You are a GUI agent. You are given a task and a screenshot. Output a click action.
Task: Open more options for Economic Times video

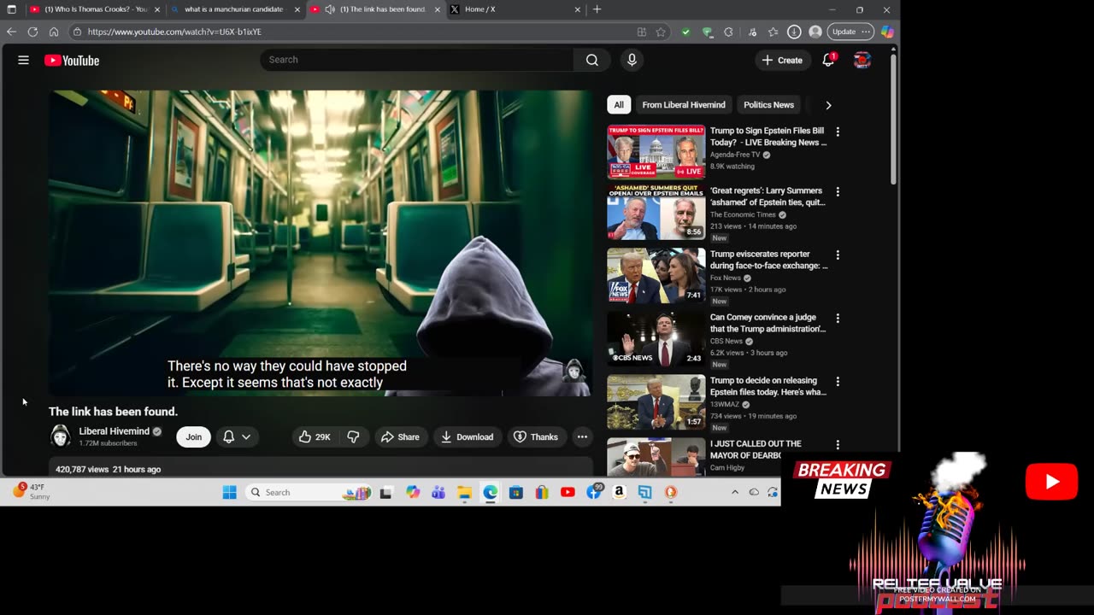[838, 192]
